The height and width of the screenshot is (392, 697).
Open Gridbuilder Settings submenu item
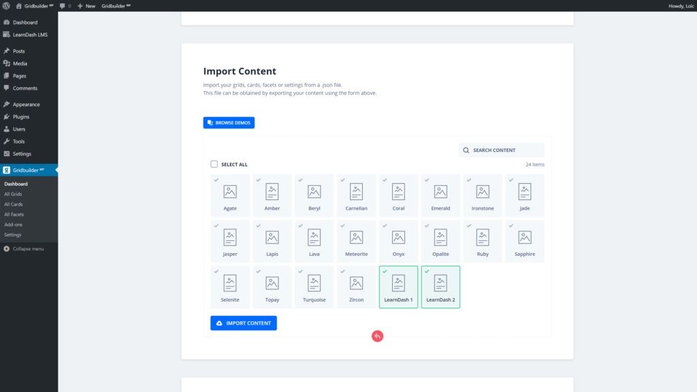coord(12,235)
